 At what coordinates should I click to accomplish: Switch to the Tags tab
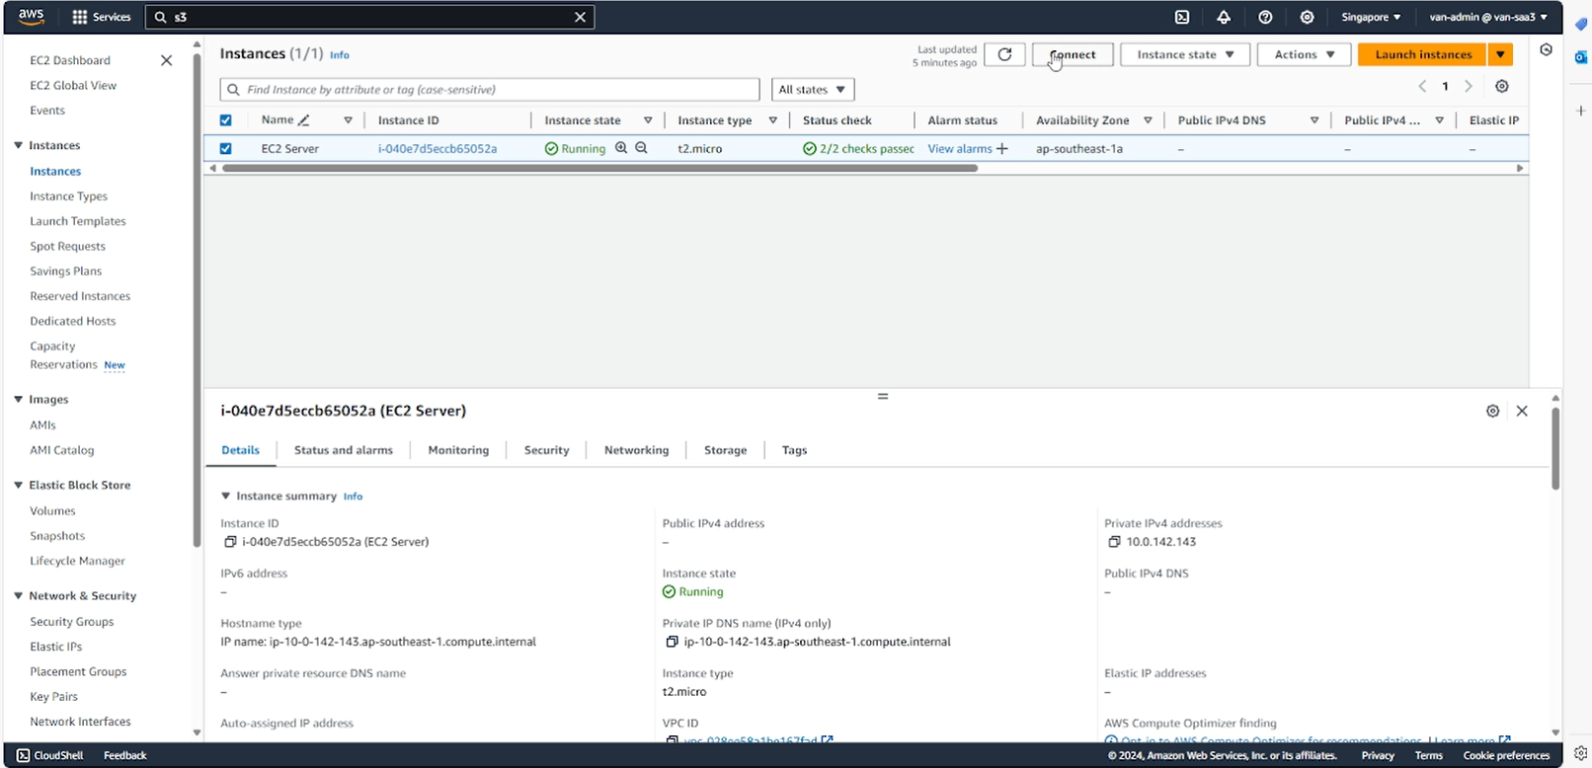[x=794, y=450]
